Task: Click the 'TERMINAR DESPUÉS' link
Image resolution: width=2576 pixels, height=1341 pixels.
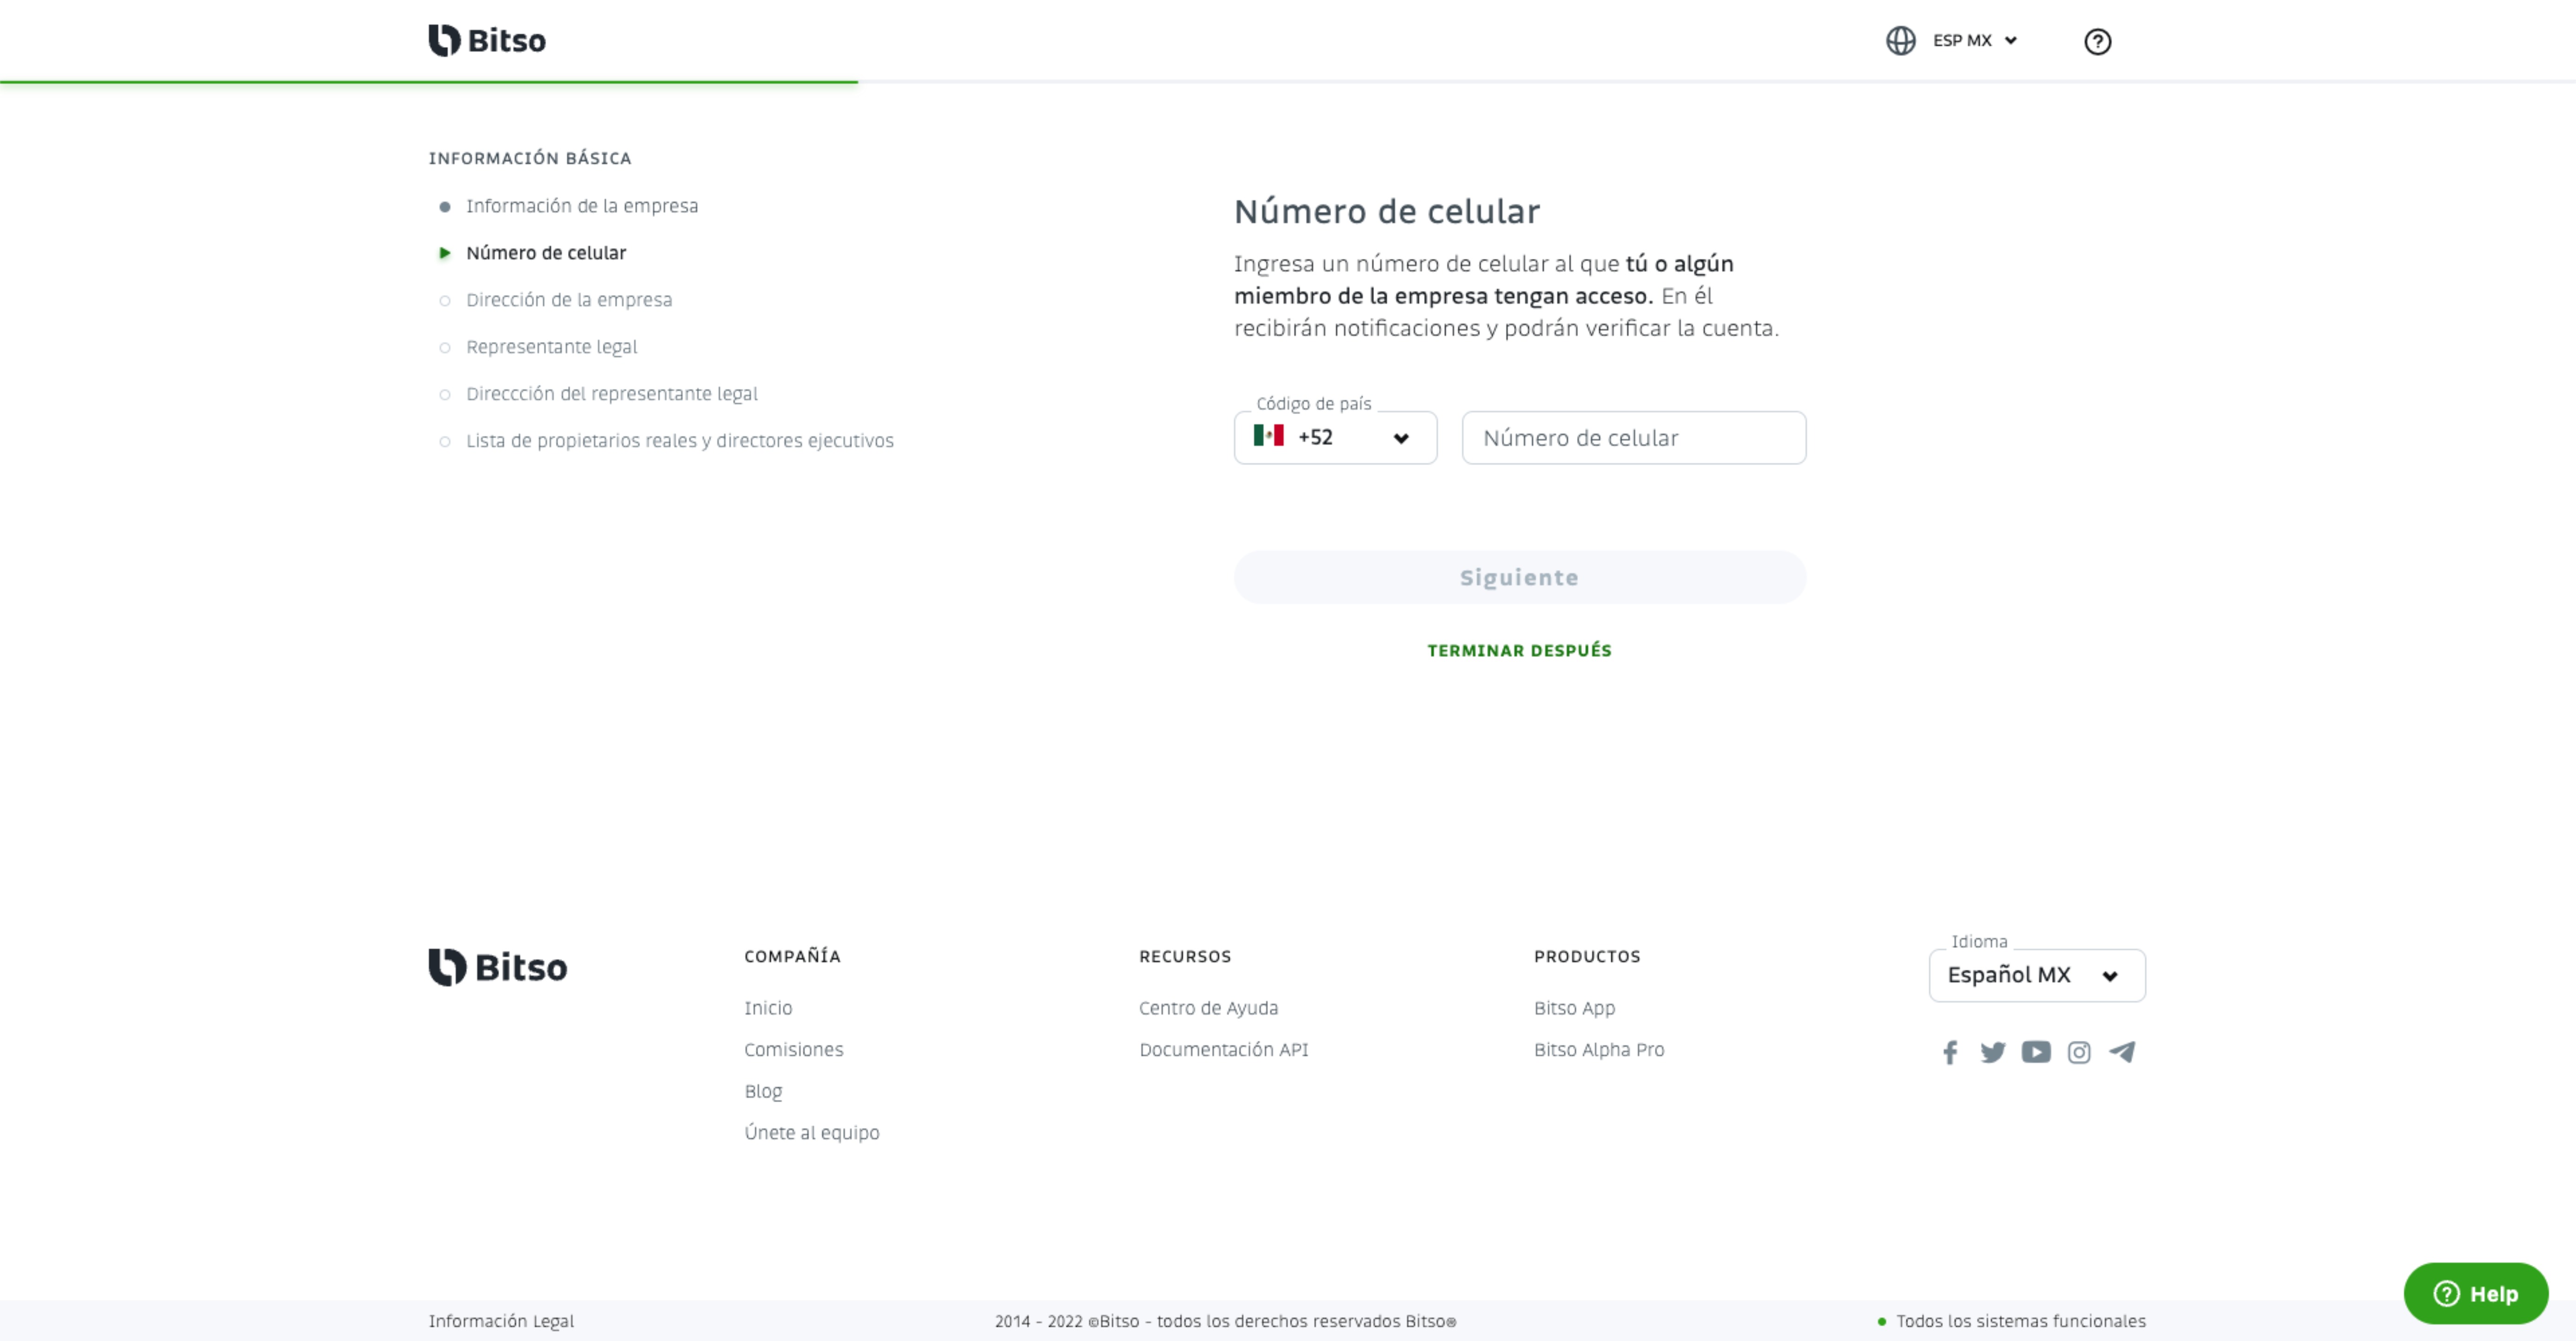Action: pyautogui.click(x=1519, y=651)
